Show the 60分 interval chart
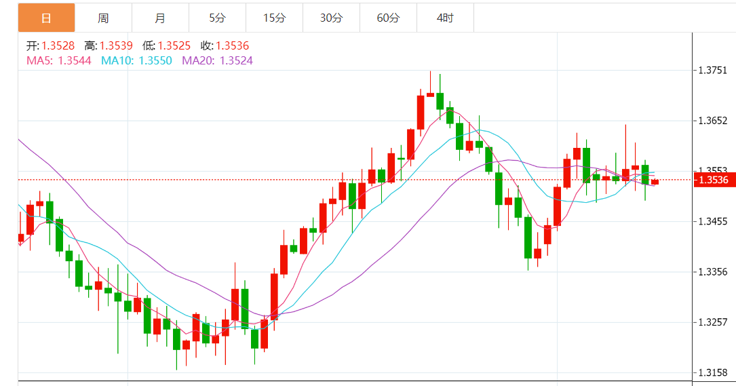Viewport: 736px width, 386px height. tap(388, 18)
